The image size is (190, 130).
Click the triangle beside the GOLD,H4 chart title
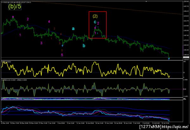coord(2,2)
